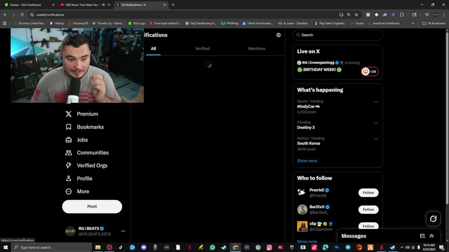Open Discord from the taskbar
The width and height of the screenshot is (449, 252).
[x=143, y=247]
